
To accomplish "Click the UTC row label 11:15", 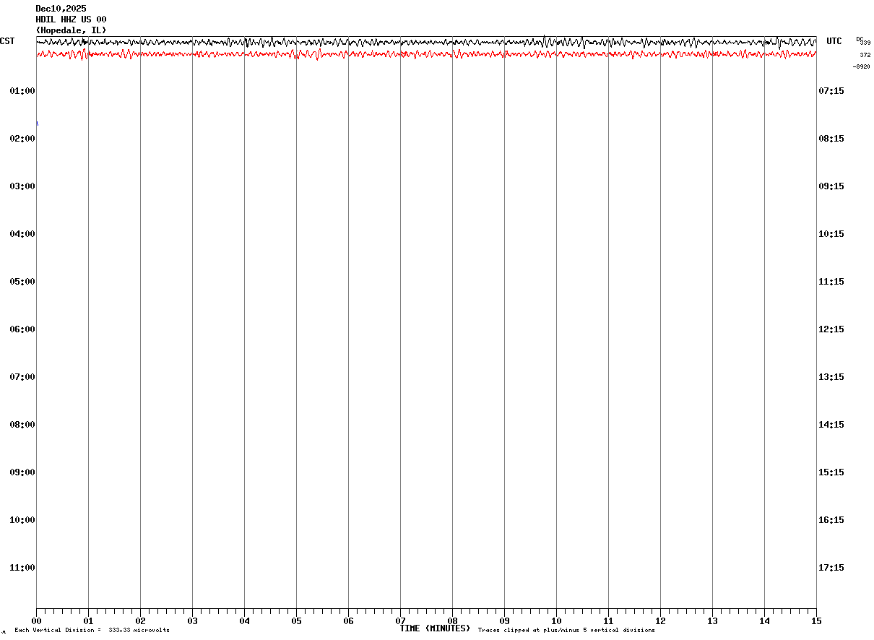I will 831,282.
